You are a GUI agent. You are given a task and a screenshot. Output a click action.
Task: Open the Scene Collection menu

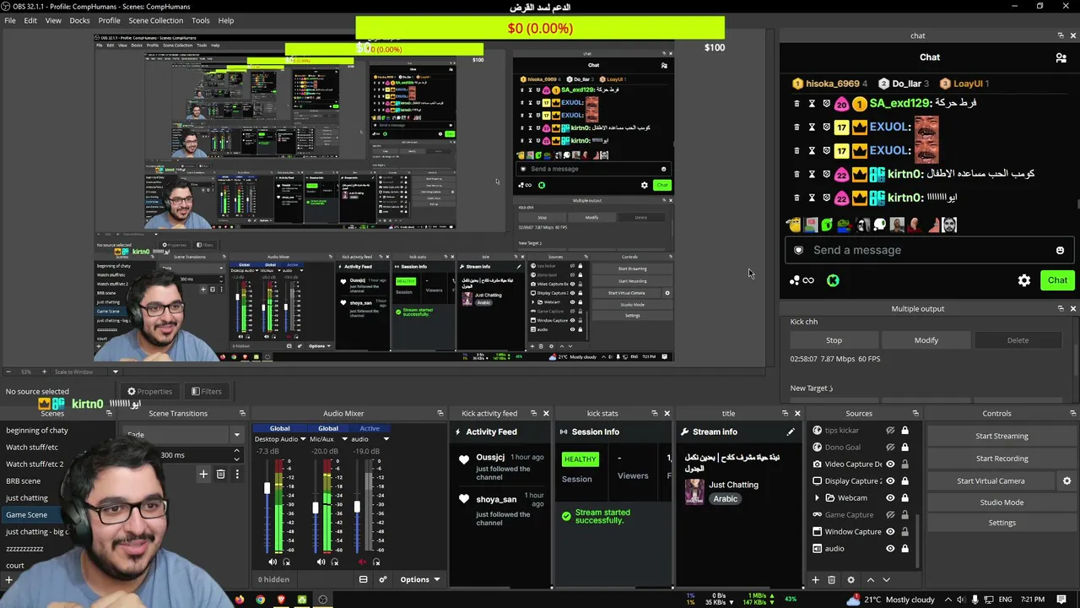tap(155, 20)
